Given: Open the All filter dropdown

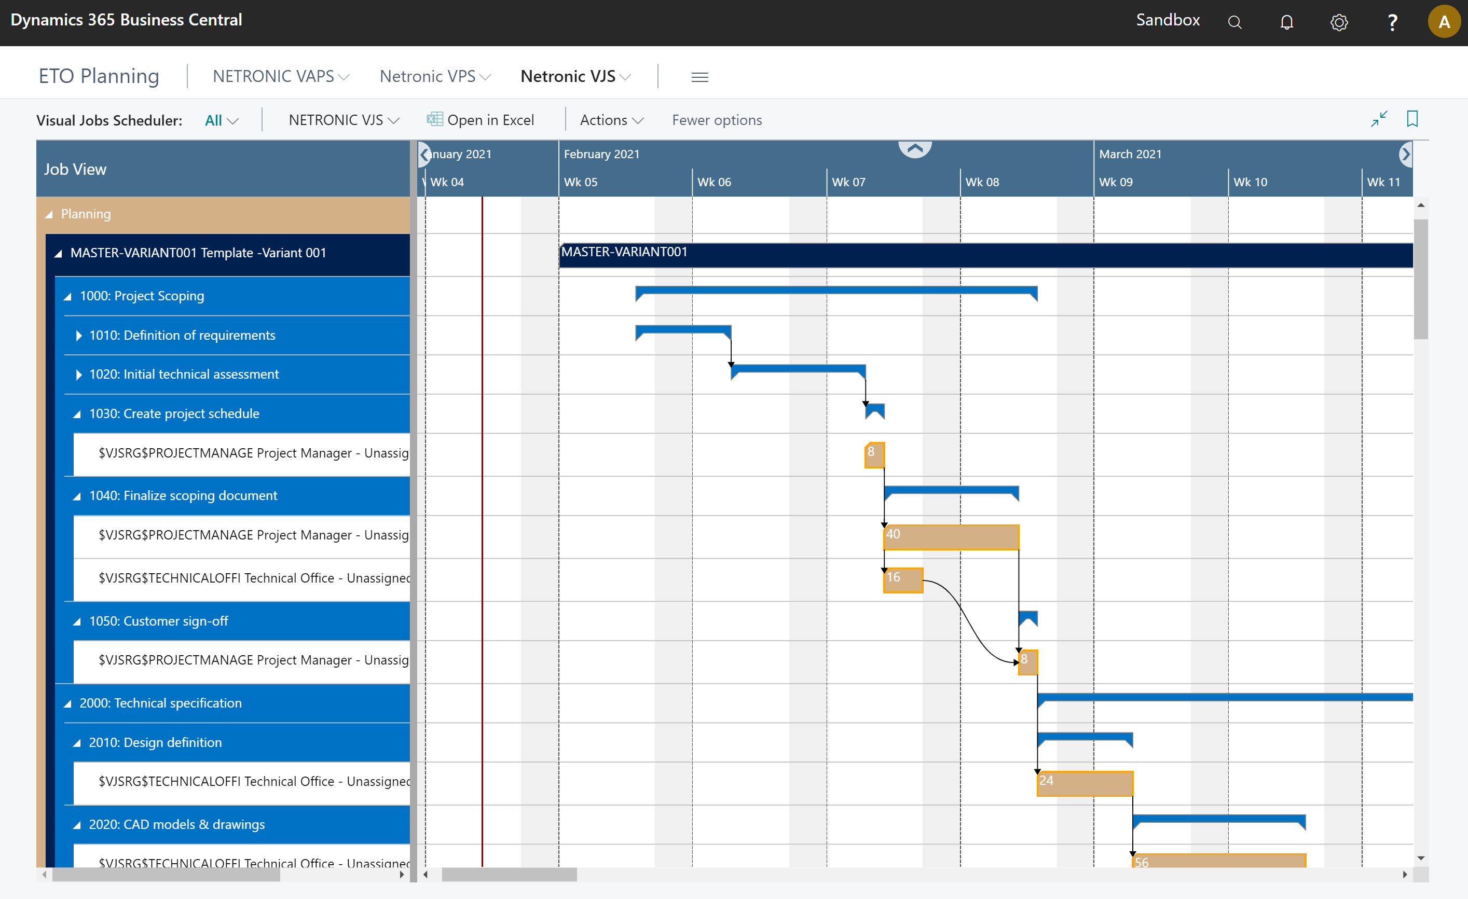Looking at the screenshot, I should click(x=221, y=120).
